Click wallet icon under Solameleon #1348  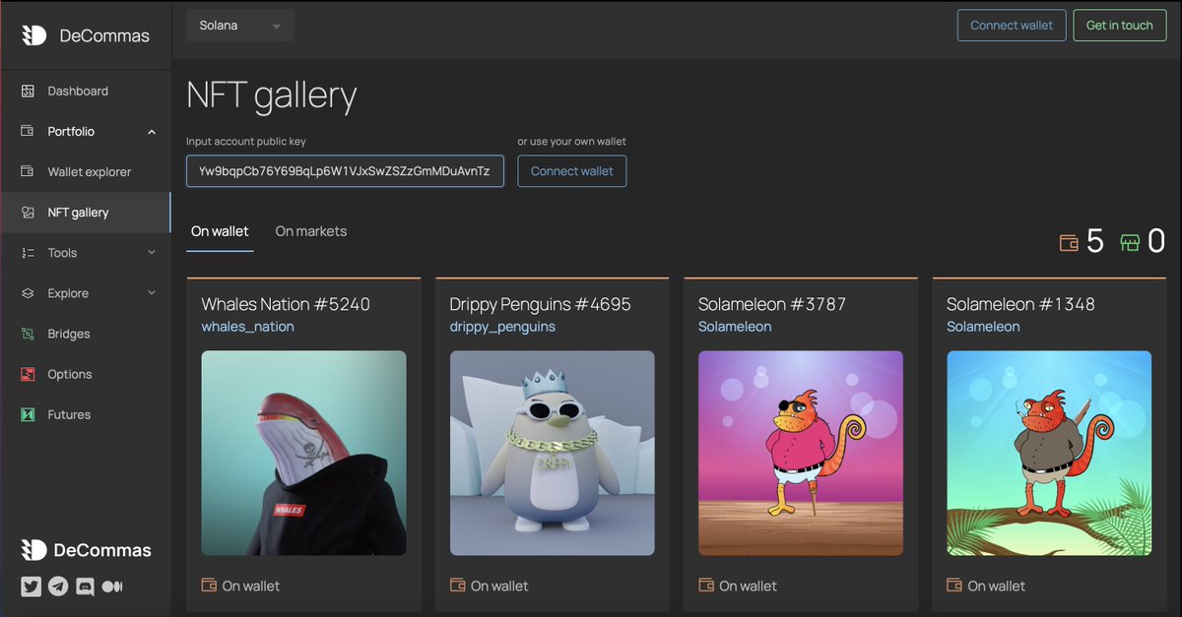coord(954,585)
